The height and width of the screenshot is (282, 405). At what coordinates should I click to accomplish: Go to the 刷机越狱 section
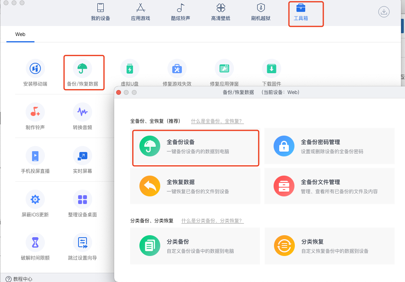260,12
